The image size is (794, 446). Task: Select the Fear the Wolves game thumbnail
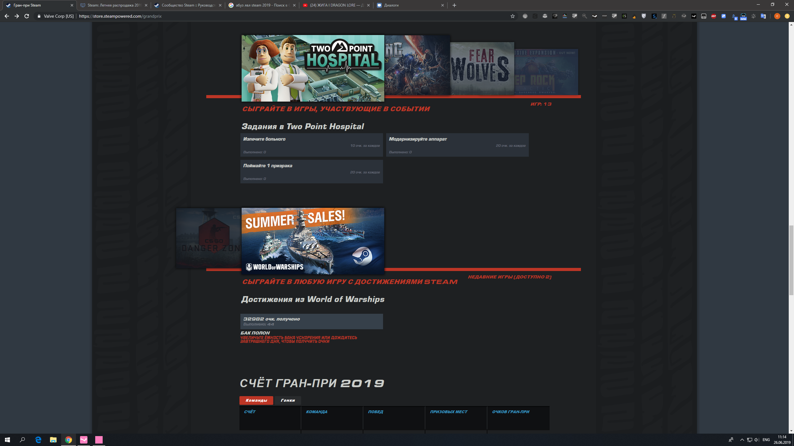[482, 69]
